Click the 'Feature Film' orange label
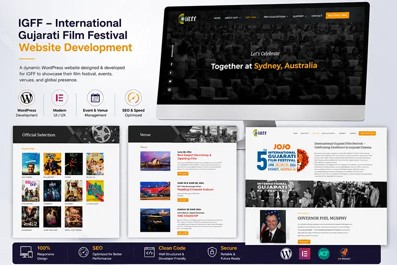The width and height of the screenshot is (397, 265). pos(28,149)
